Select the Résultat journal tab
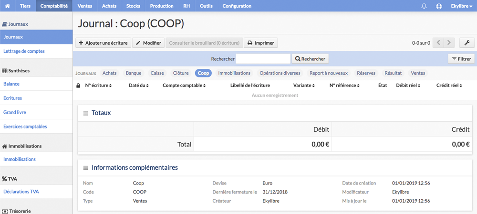477x214 pixels. click(x=394, y=73)
